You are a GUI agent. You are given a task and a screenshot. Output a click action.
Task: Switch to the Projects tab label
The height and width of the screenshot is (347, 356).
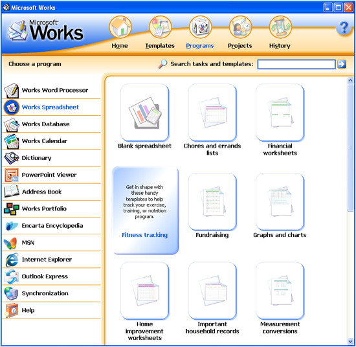[x=240, y=46]
